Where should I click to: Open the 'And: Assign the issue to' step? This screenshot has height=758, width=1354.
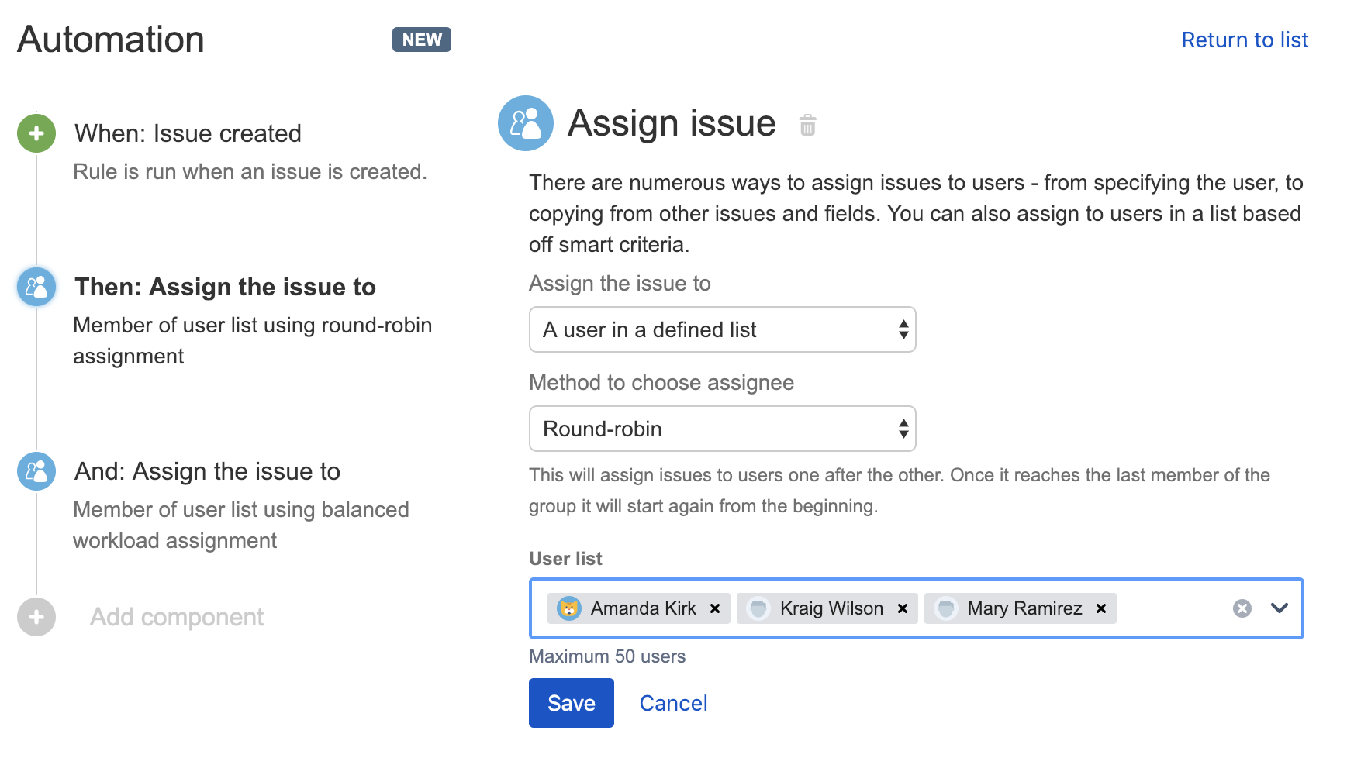(x=207, y=471)
